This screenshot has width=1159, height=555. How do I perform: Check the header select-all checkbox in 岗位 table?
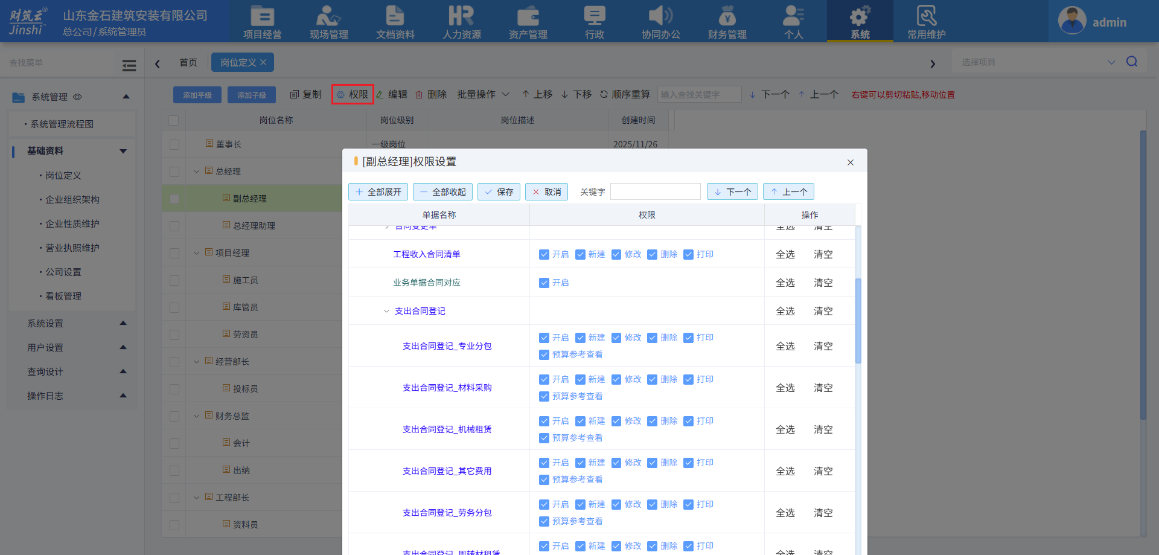point(173,120)
